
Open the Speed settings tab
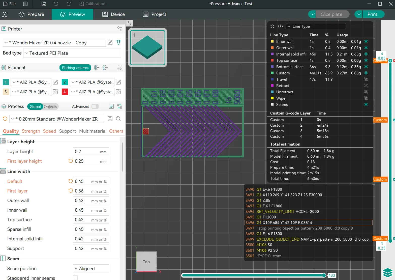click(49, 131)
